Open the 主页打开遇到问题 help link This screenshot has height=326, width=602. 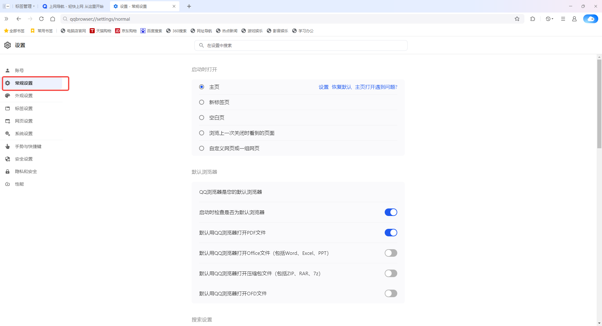pos(376,87)
